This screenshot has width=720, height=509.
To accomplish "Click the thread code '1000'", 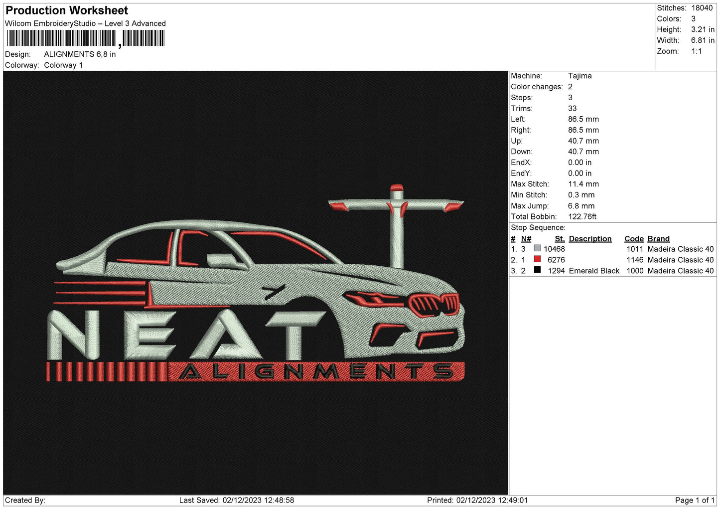I will tap(635, 271).
